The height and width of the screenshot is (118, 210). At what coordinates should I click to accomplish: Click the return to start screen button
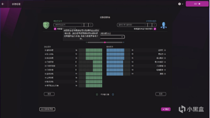click(47, 109)
